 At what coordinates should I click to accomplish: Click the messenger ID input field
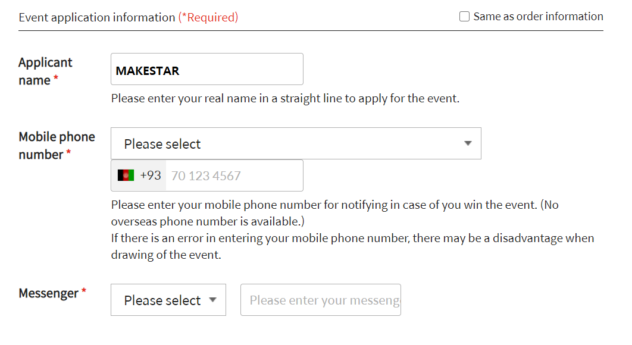tap(320, 300)
